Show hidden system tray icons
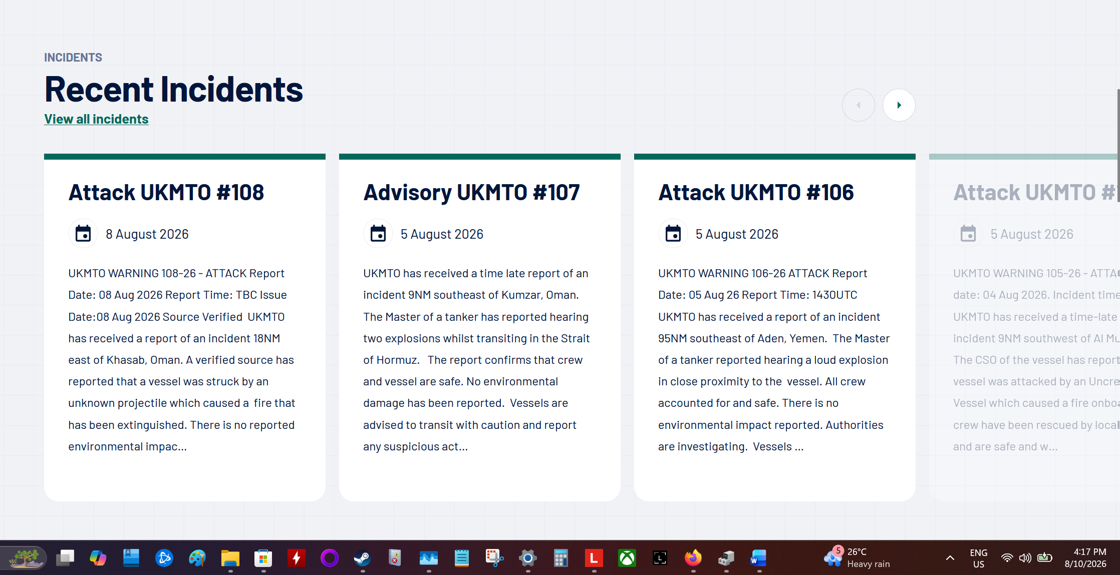Viewport: 1120px width, 575px height. pyautogui.click(x=950, y=558)
